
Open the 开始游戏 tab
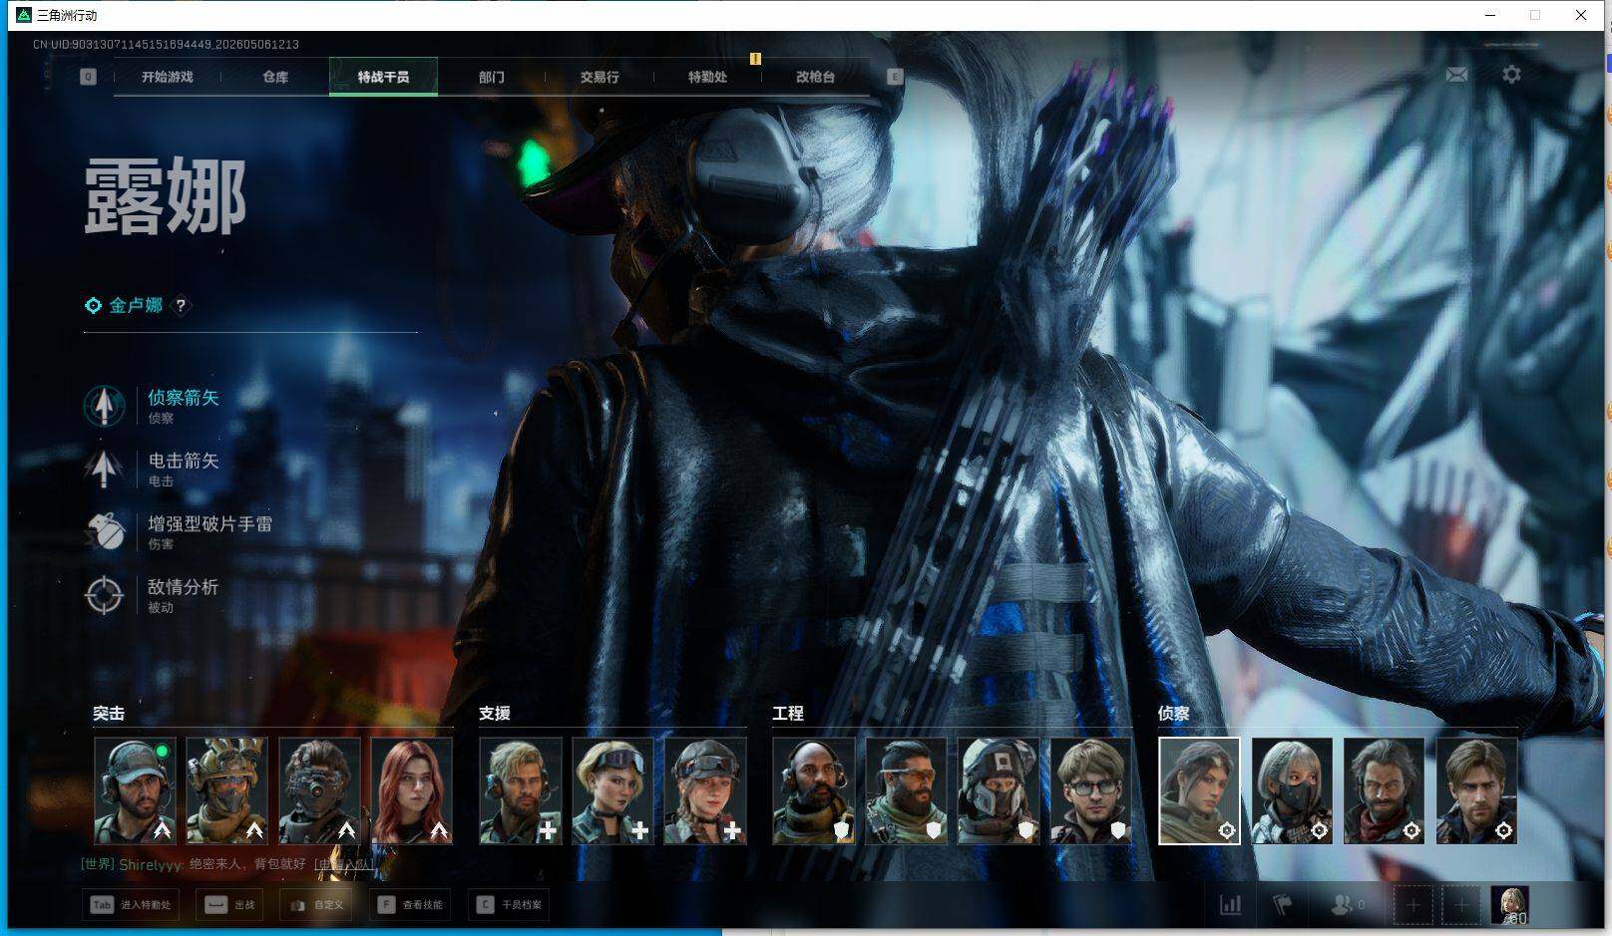pos(167,77)
